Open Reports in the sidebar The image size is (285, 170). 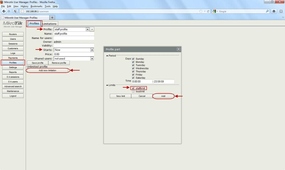point(13,72)
